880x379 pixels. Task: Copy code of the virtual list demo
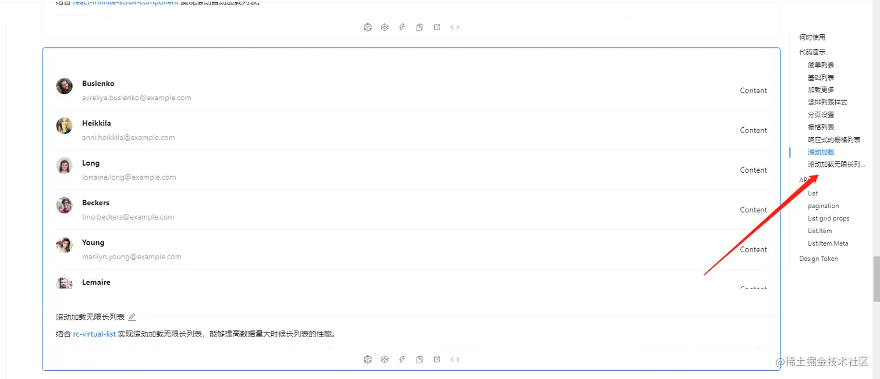coord(419,359)
